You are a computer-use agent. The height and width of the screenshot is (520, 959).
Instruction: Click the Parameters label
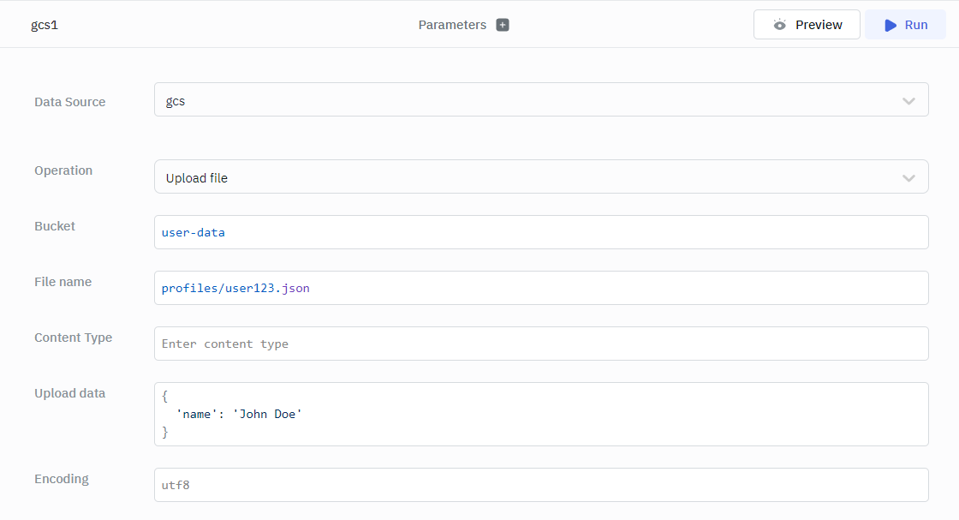[452, 25]
